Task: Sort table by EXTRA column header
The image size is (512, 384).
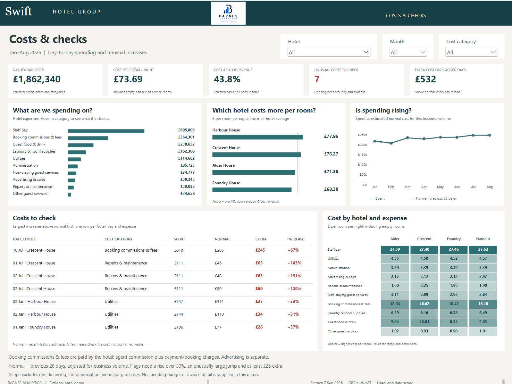Action: pos(261,239)
